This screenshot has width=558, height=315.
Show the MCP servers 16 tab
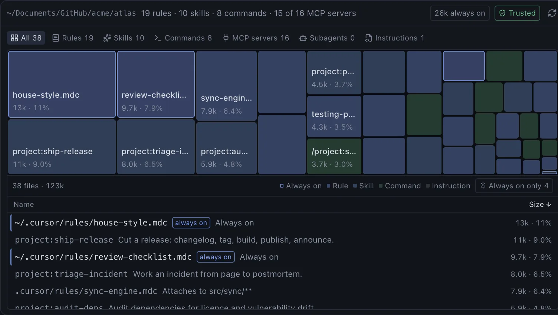pyautogui.click(x=256, y=38)
